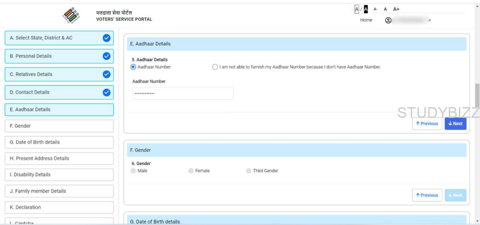480x225 pixels.
Task: Click Previous in Gender section
Action: coord(427,195)
